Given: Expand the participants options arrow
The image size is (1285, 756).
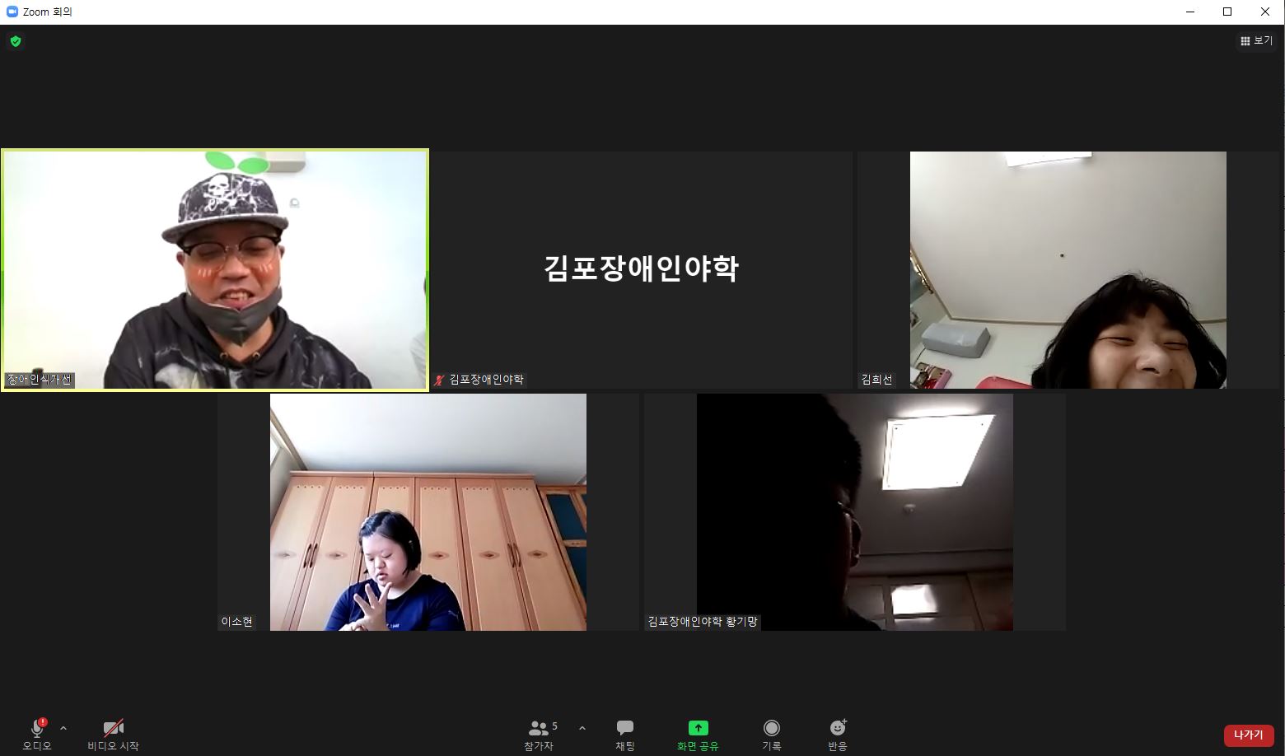Looking at the screenshot, I should tap(582, 728).
